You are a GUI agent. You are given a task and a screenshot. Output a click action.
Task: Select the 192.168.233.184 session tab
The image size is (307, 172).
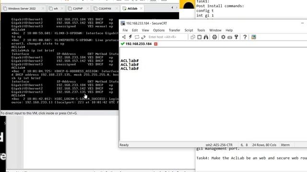pyautogui.click(x=139, y=44)
